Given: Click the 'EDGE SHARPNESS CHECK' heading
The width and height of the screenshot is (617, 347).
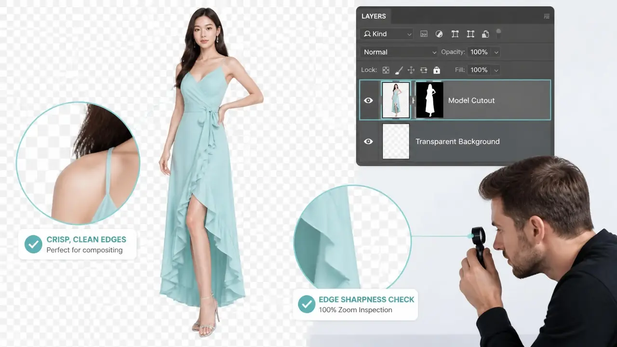Looking at the screenshot, I should pyautogui.click(x=366, y=299).
